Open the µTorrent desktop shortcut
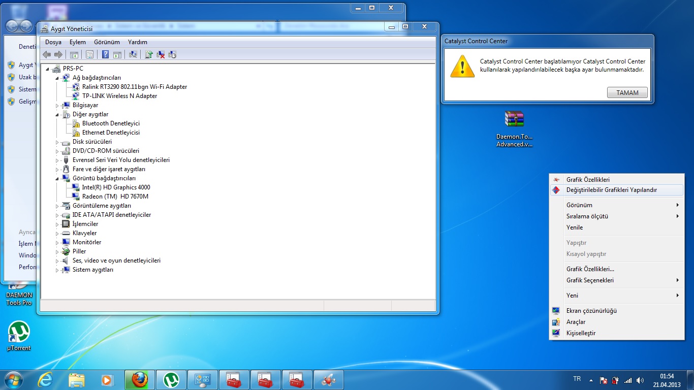This screenshot has width=694, height=390. [19, 336]
